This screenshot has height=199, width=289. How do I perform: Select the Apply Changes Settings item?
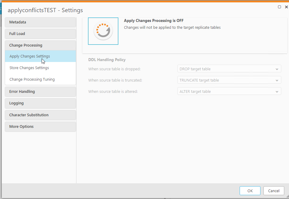pyautogui.click(x=30, y=56)
